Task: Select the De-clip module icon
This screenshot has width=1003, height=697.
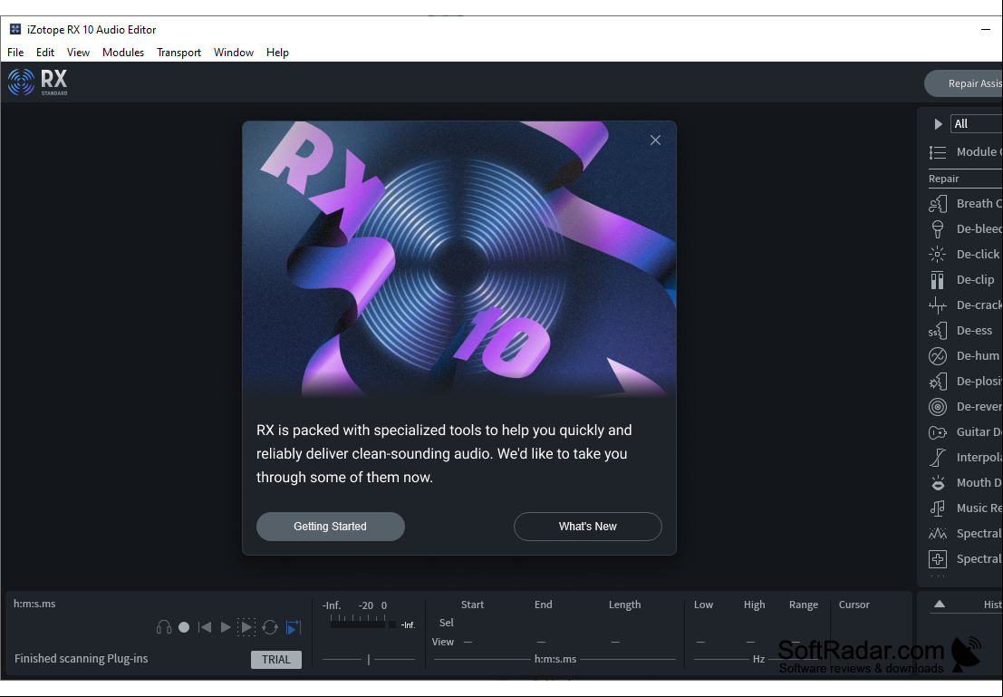Action: click(x=938, y=280)
